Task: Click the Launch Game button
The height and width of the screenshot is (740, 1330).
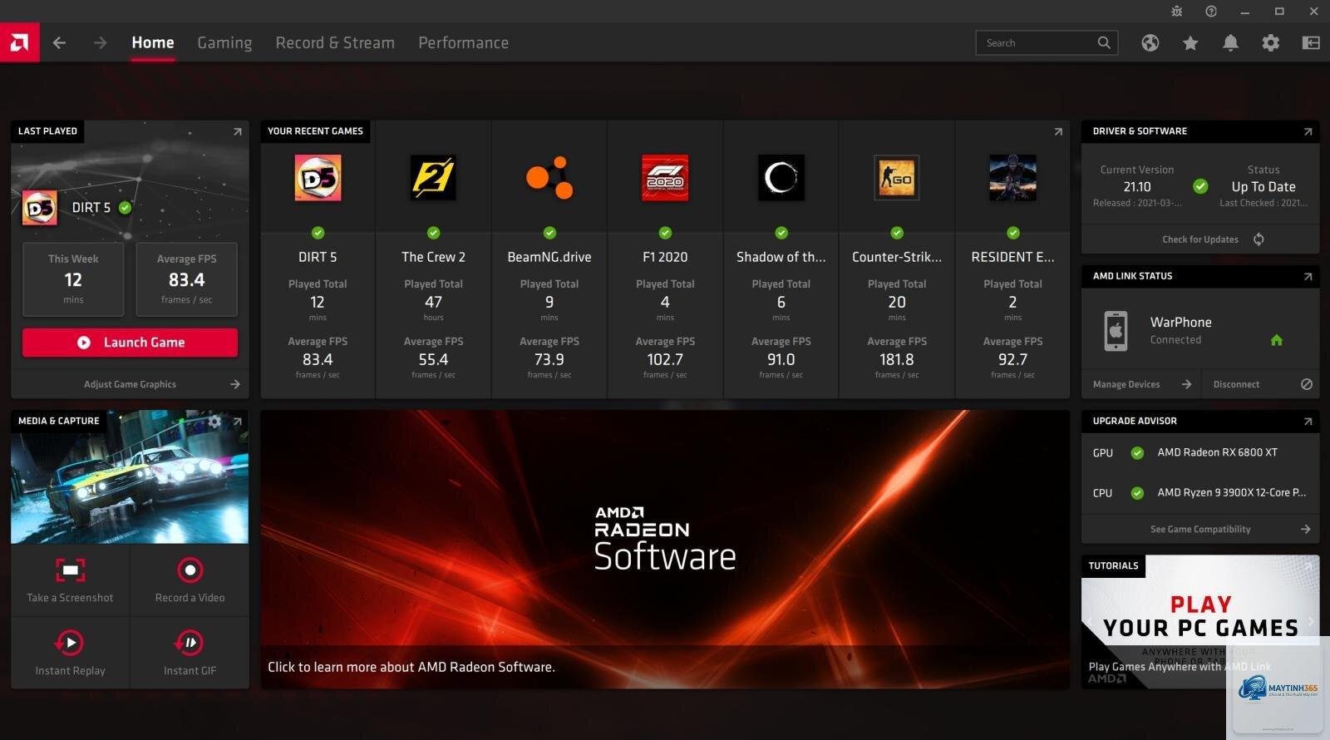Action: pos(130,343)
